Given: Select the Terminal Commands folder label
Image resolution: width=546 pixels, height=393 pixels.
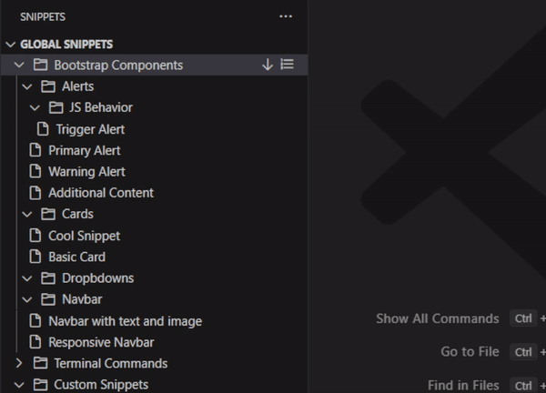Looking at the screenshot, I should coord(111,363).
